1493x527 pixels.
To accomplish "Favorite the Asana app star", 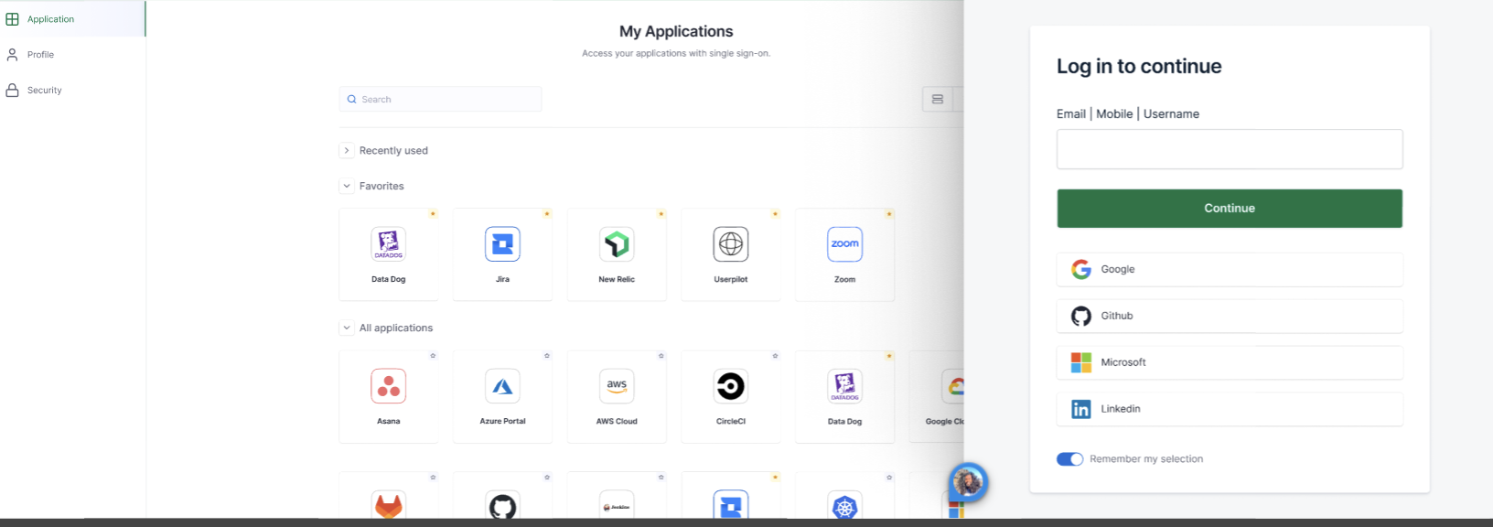I will pyautogui.click(x=433, y=356).
